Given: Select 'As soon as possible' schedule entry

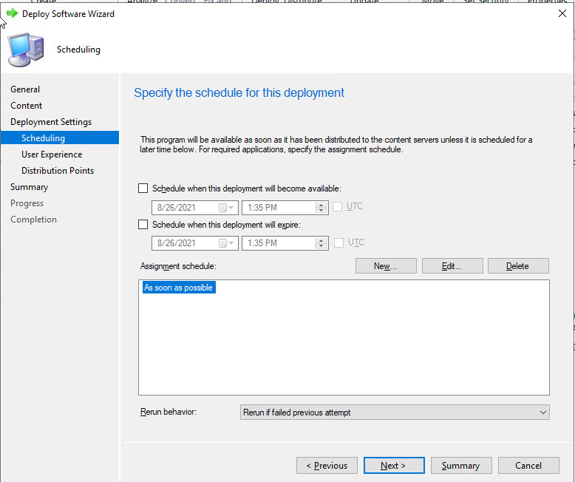Looking at the screenshot, I should click(179, 288).
